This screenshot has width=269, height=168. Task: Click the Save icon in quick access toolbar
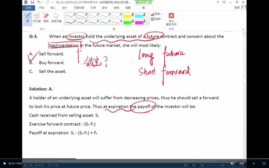pyautogui.click(x=32, y=2)
